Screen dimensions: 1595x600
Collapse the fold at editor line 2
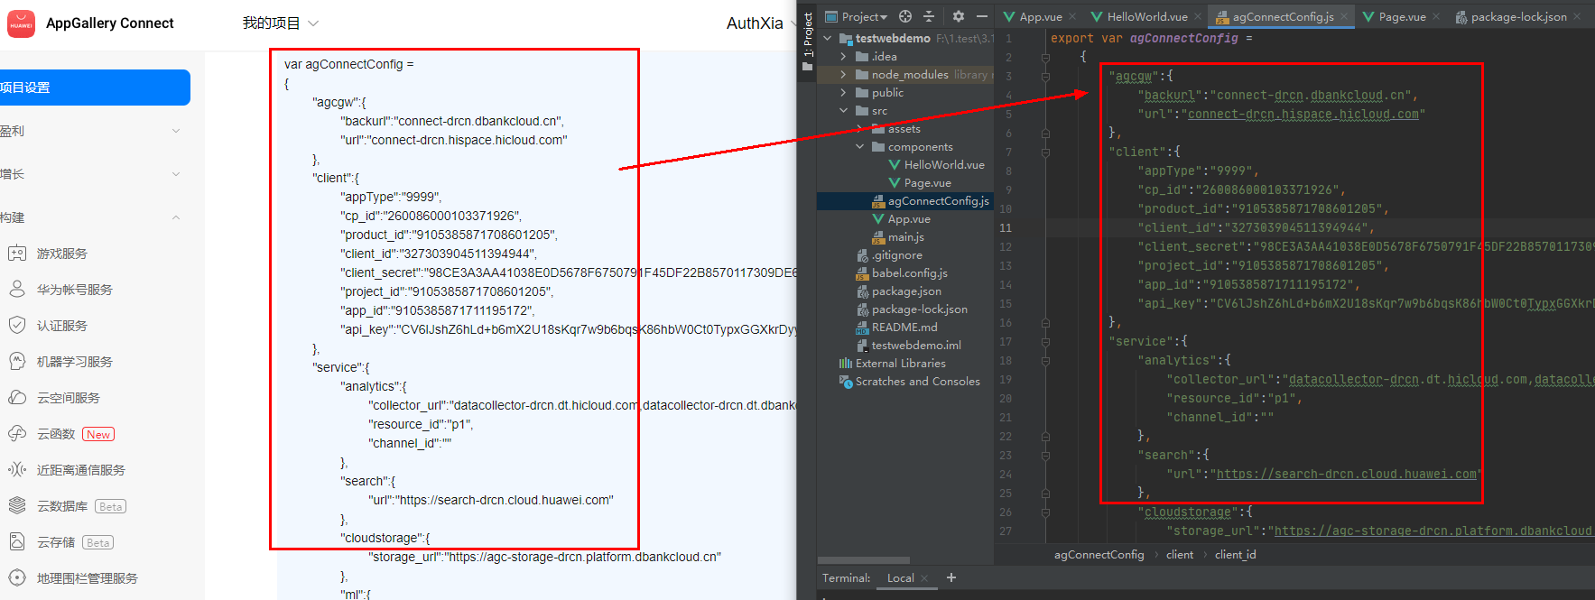(1045, 57)
